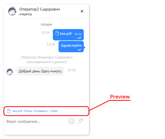Attach a file with the paperclip icon

[x=80, y=121]
